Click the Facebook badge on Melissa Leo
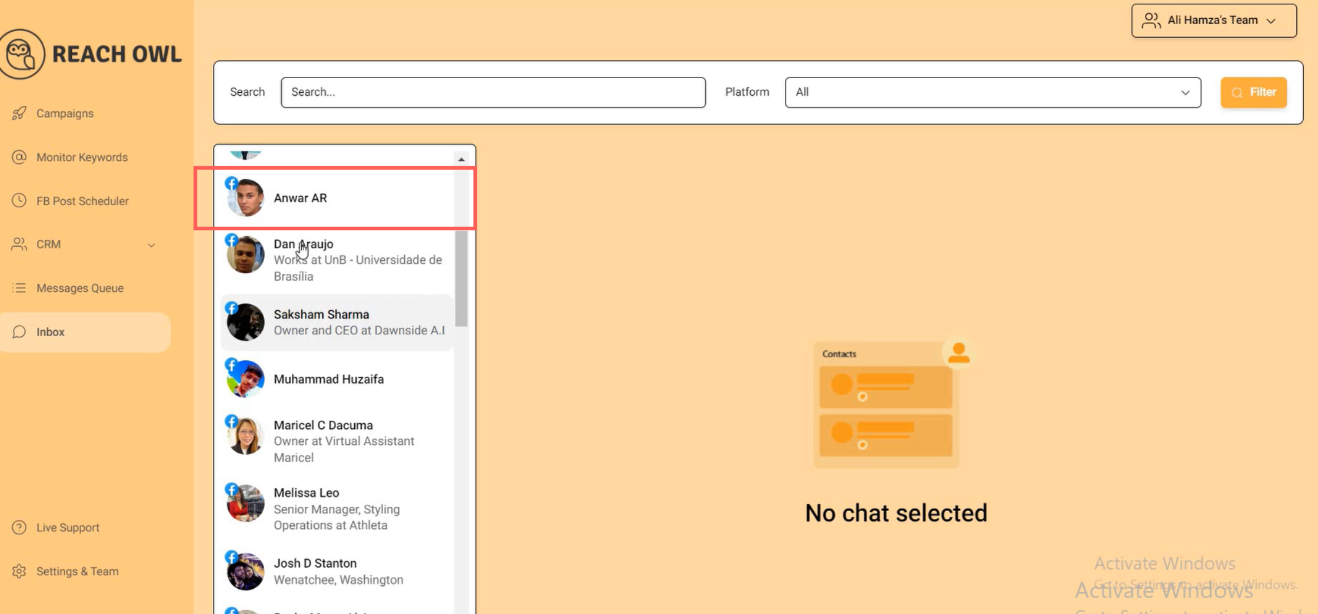This screenshot has width=1318, height=614. [x=231, y=489]
